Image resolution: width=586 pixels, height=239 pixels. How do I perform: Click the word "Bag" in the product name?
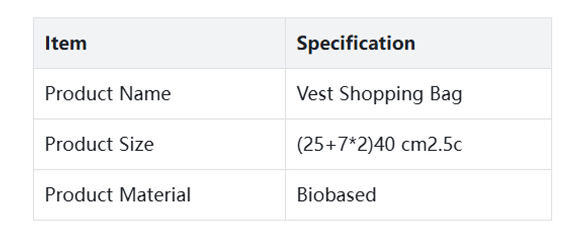coord(445,94)
